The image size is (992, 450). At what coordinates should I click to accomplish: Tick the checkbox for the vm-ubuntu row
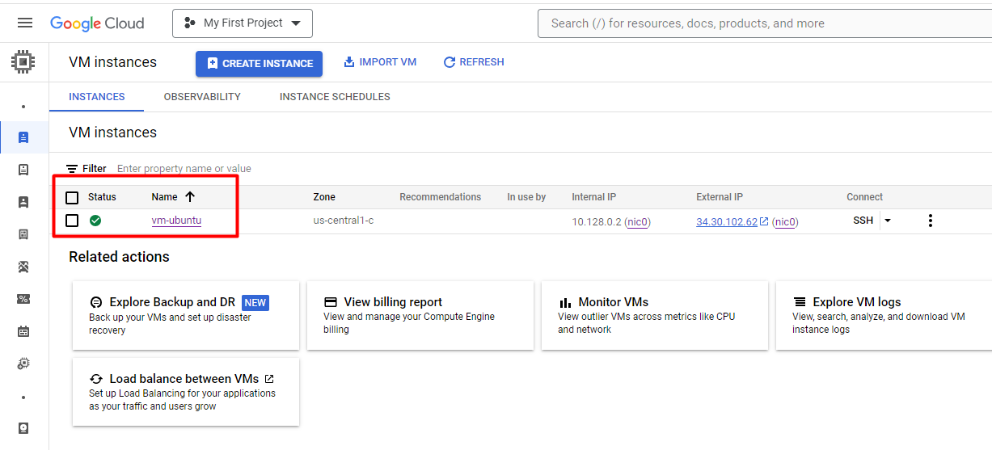pos(72,221)
